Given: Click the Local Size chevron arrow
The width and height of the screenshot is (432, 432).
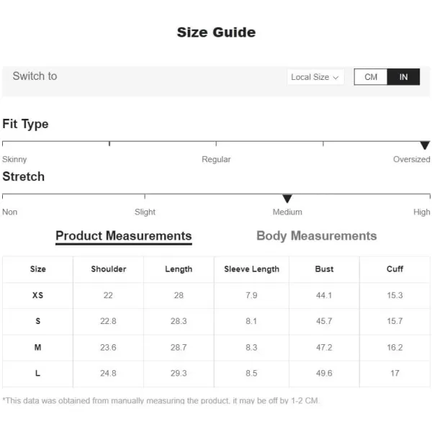Looking at the screenshot, I should point(336,78).
